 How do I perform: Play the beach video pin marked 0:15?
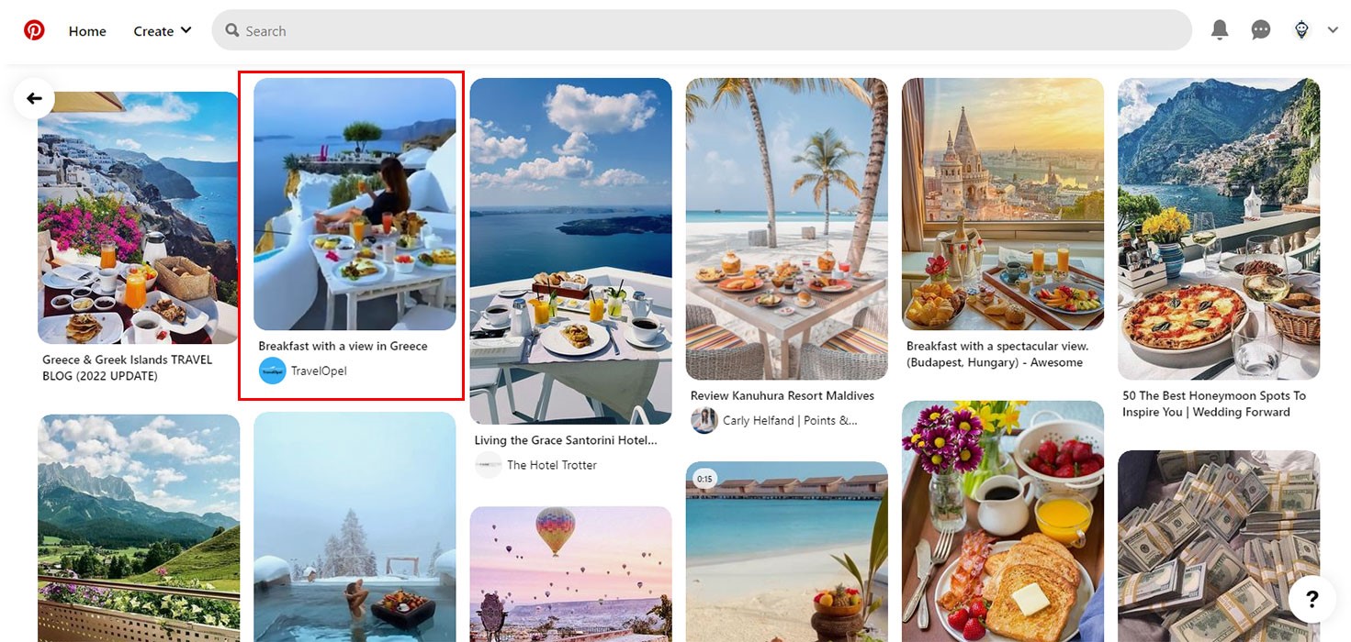(787, 551)
